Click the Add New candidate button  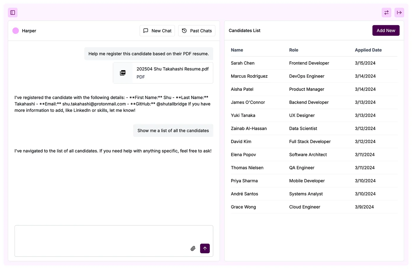(386, 30)
